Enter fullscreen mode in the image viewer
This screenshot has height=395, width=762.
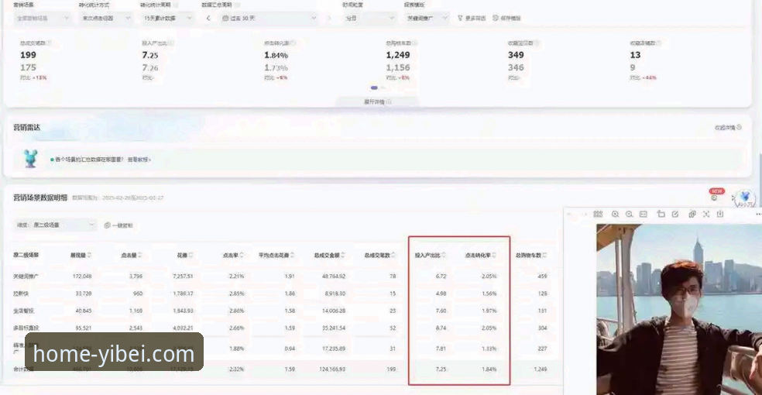(x=706, y=214)
